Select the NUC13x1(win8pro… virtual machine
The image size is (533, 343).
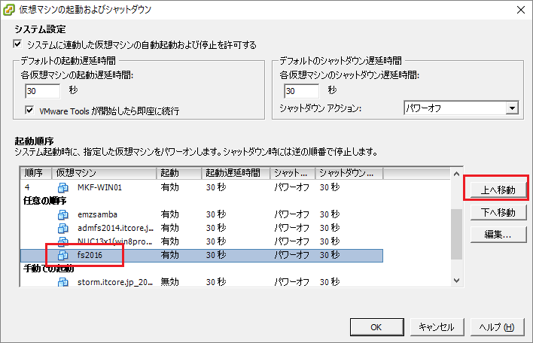click(114, 241)
